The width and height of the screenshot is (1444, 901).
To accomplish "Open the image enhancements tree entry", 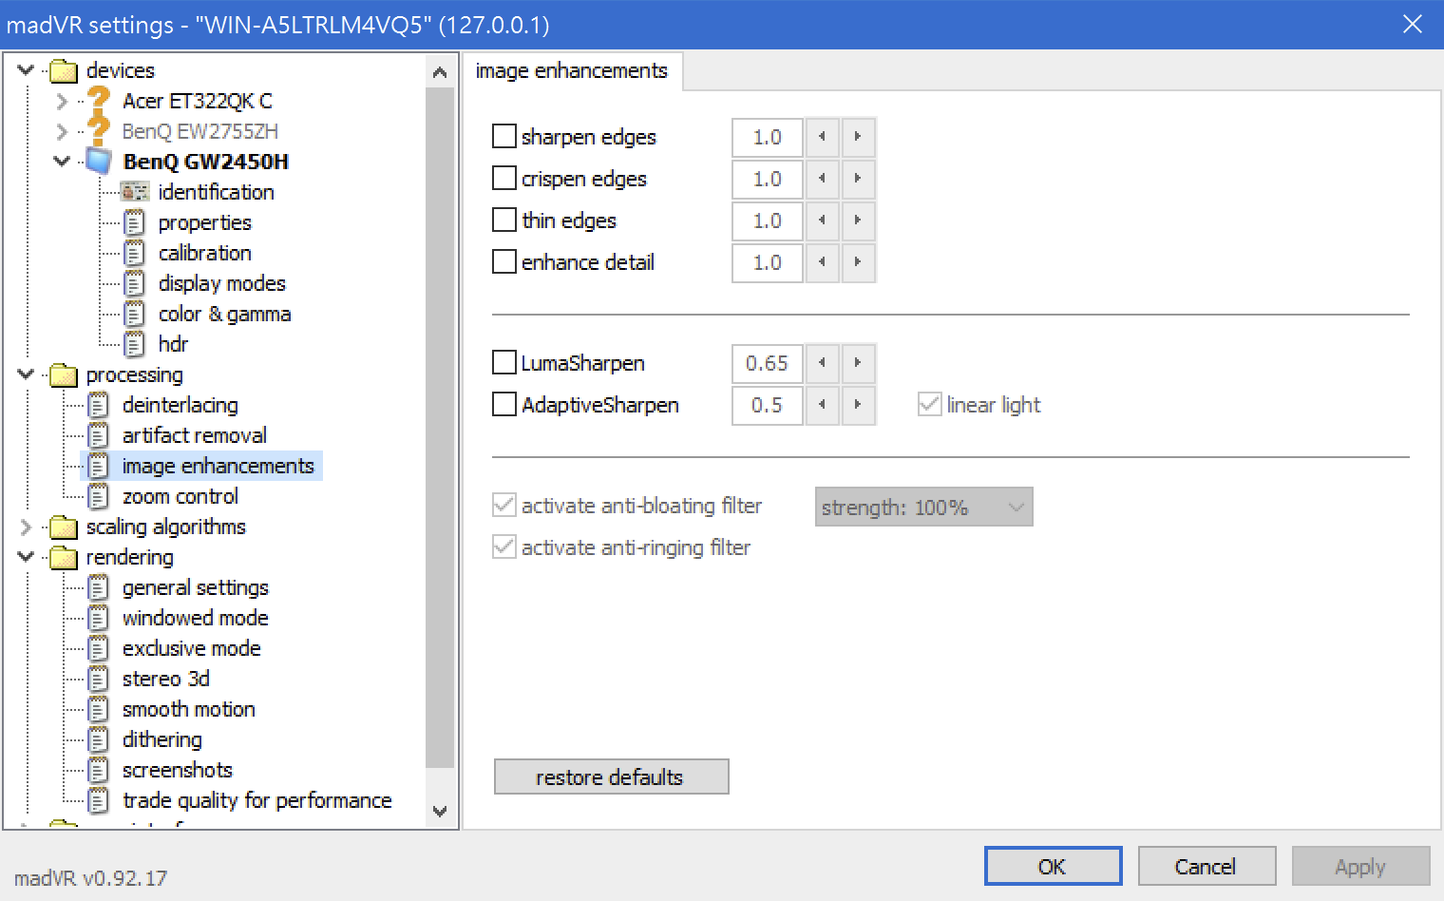I will (x=218, y=466).
